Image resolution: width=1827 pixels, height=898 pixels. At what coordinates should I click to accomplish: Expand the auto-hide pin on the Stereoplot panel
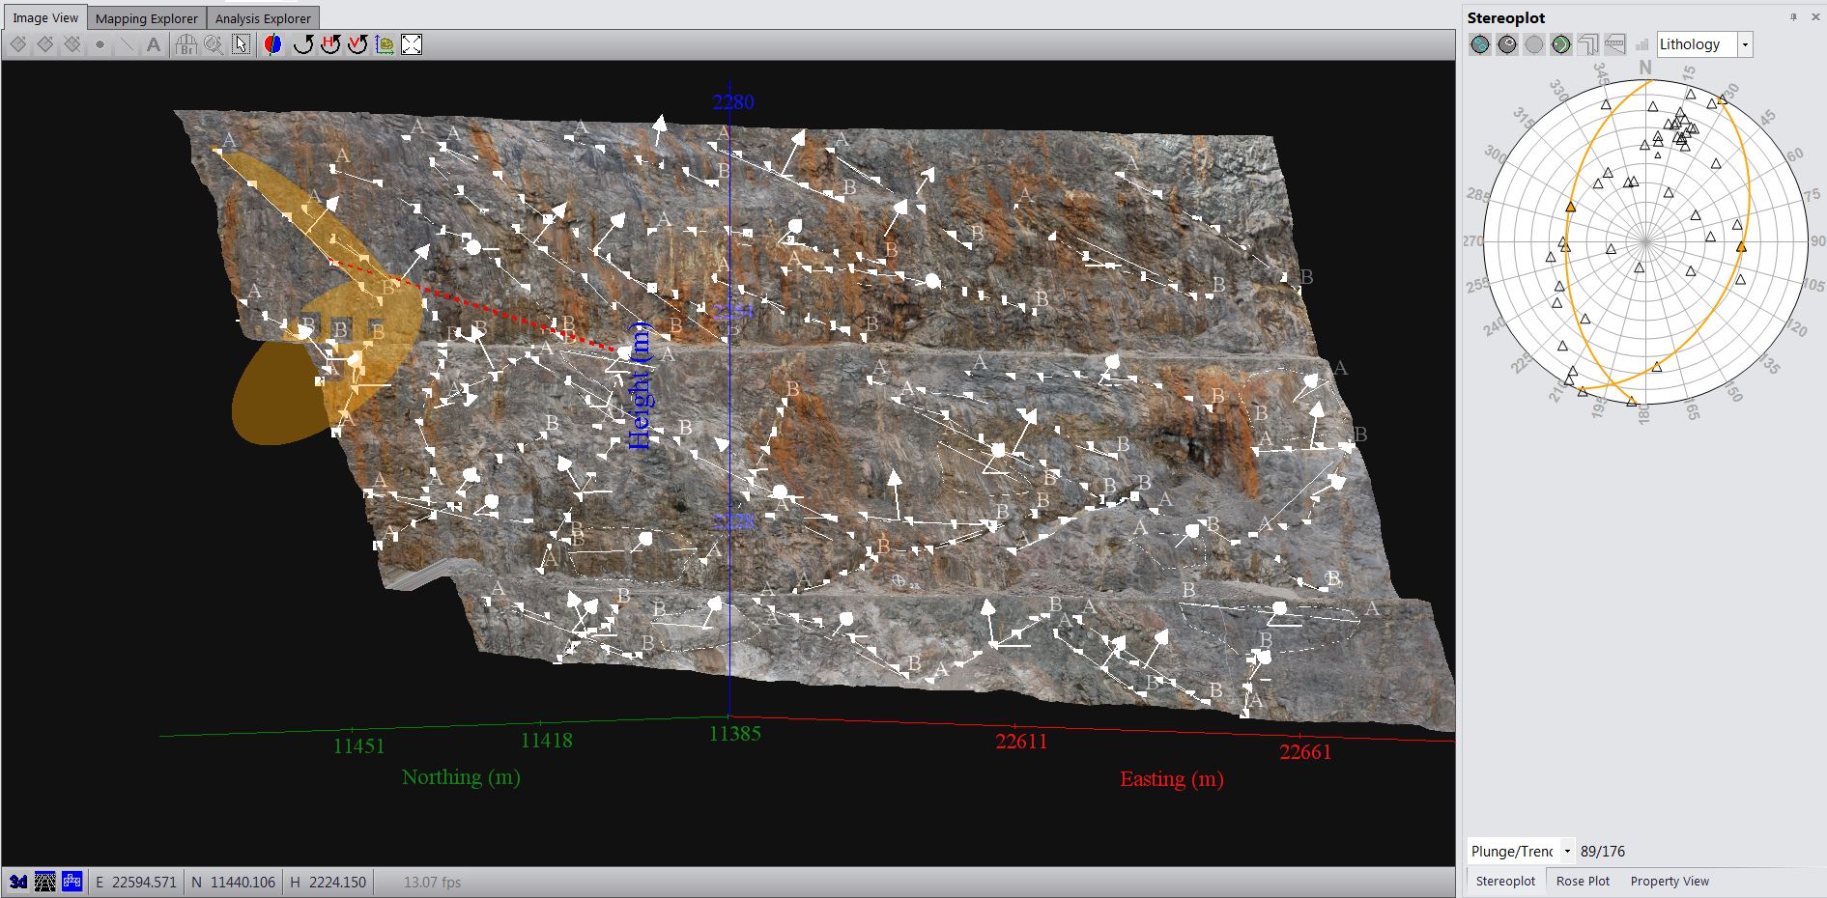[x=1793, y=17]
